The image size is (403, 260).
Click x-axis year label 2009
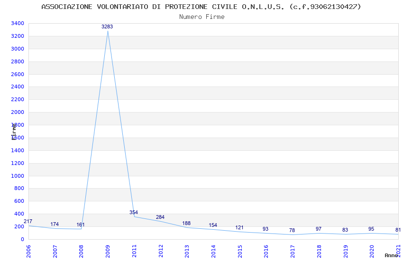108,251
